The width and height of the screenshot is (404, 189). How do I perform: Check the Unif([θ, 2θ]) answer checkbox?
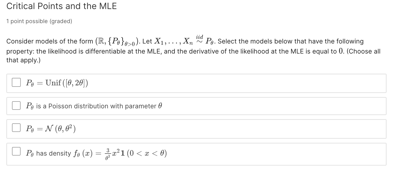(x=16, y=82)
